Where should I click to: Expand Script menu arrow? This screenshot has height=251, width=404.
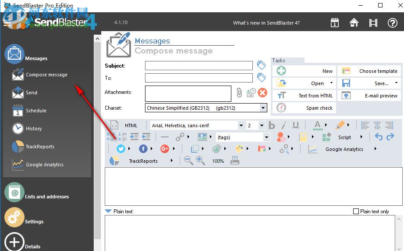tap(361, 137)
